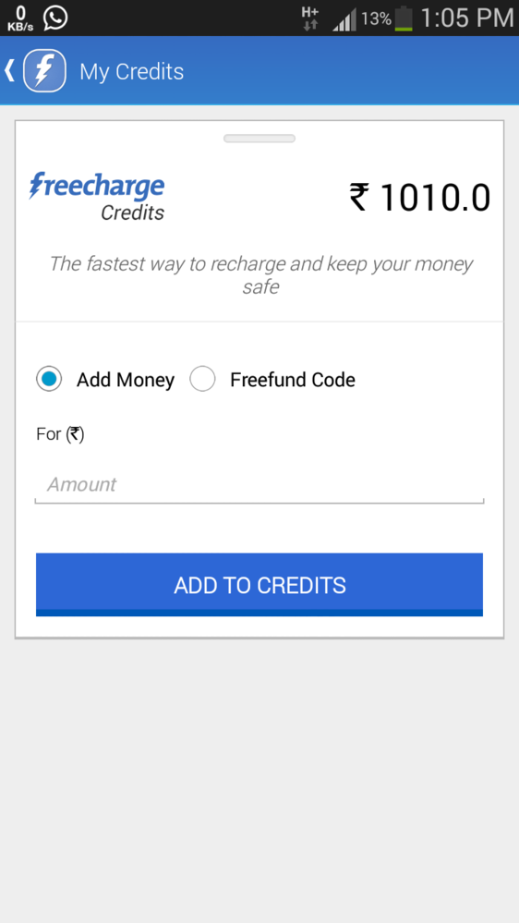Choose the Freefund Code label option
The height and width of the screenshot is (923, 519).
click(x=293, y=380)
